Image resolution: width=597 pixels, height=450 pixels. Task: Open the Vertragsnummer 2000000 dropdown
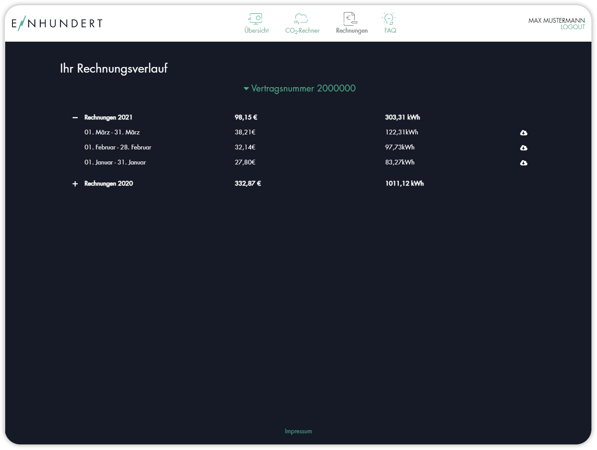pyautogui.click(x=300, y=88)
